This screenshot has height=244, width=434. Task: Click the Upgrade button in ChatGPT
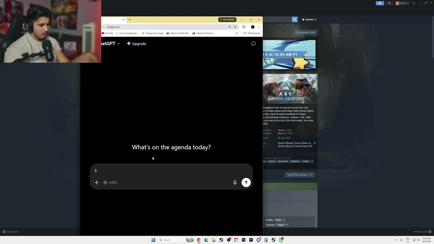[136, 43]
